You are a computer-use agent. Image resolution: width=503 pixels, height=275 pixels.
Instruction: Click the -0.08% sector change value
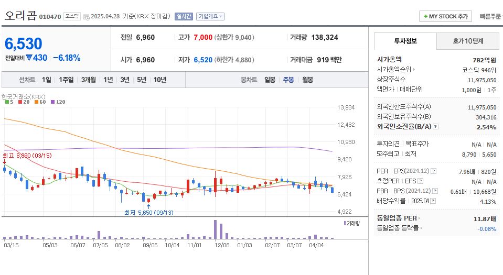pyautogui.click(x=487, y=229)
